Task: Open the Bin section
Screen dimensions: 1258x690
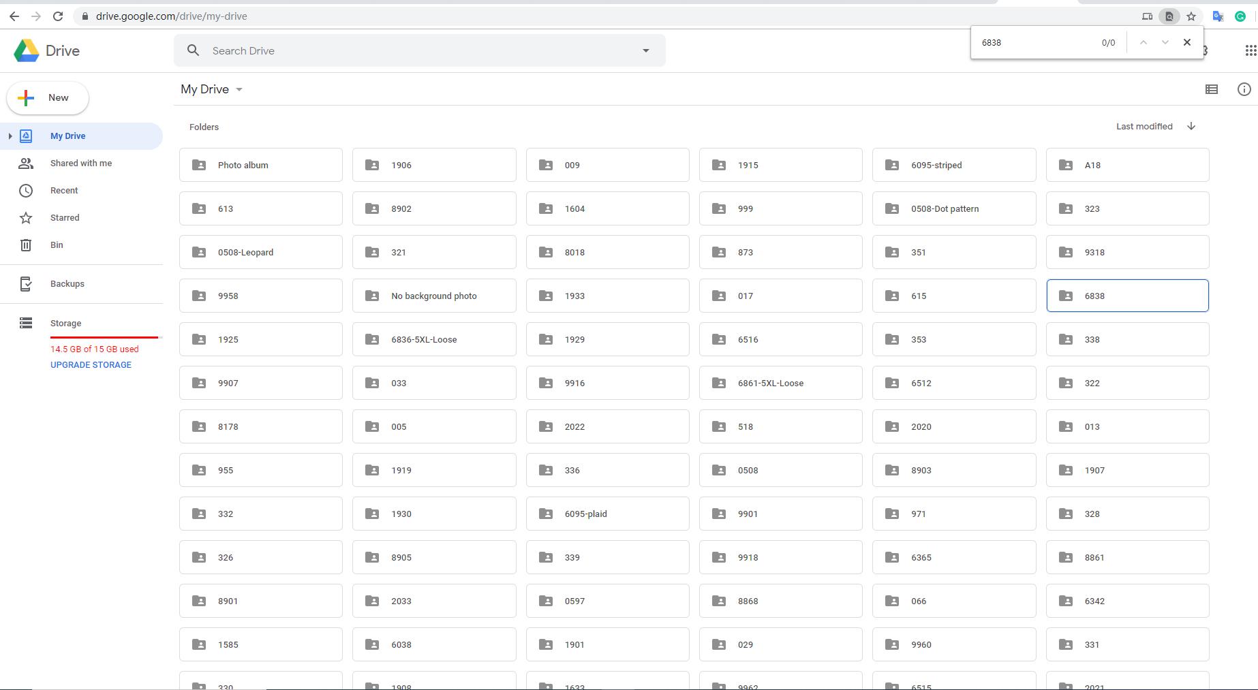Action: pyautogui.click(x=57, y=245)
